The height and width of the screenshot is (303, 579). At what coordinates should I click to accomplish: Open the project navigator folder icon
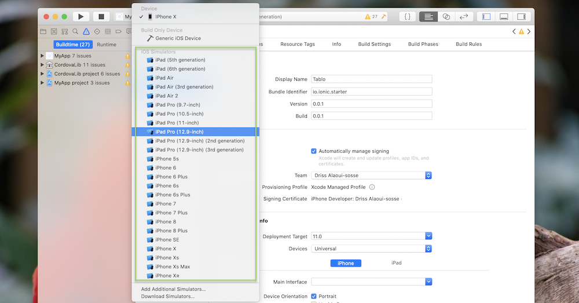click(43, 31)
